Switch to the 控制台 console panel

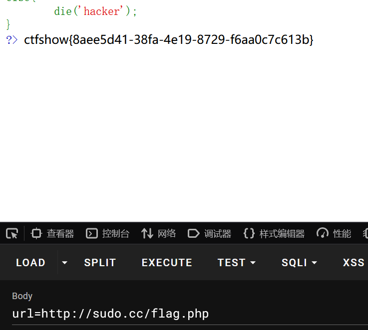108,233
